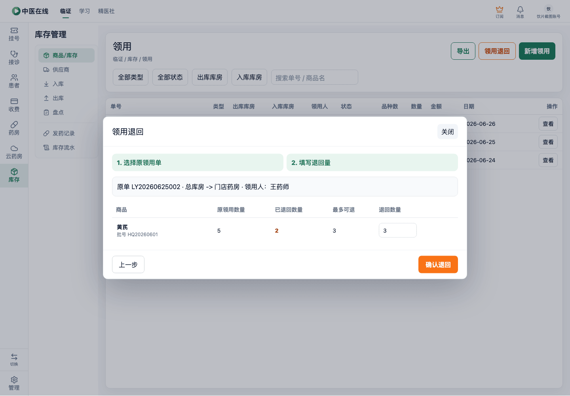This screenshot has width=570, height=396.
Task: Select 商品/库存 in inventory menu
Action: tap(66, 55)
